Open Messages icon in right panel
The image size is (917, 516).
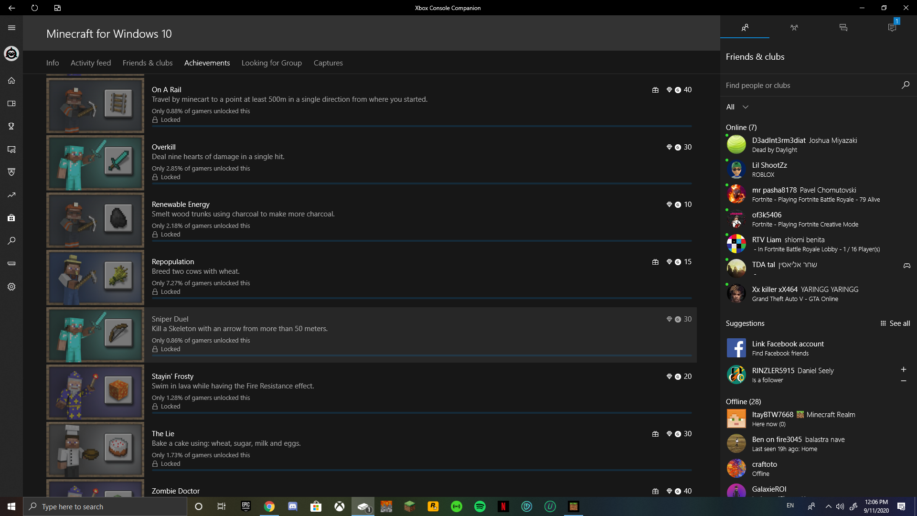(843, 28)
